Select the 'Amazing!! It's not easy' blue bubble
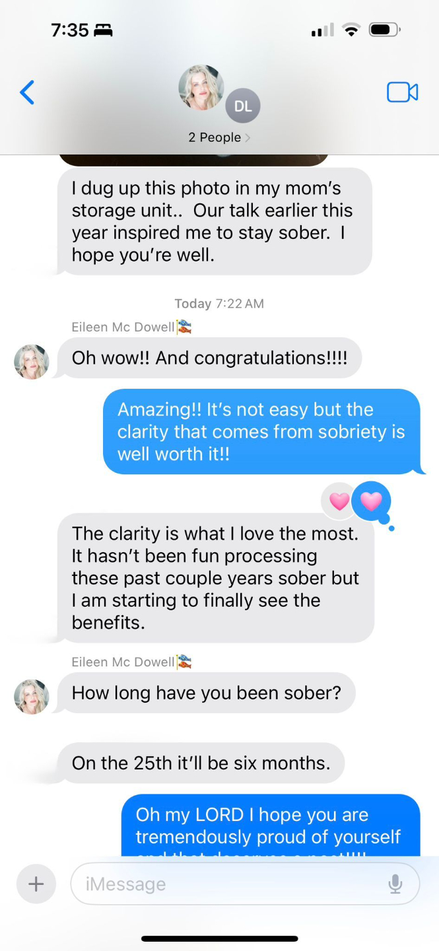The width and height of the screenshot is (439, 951). click(x=261, y=432)
